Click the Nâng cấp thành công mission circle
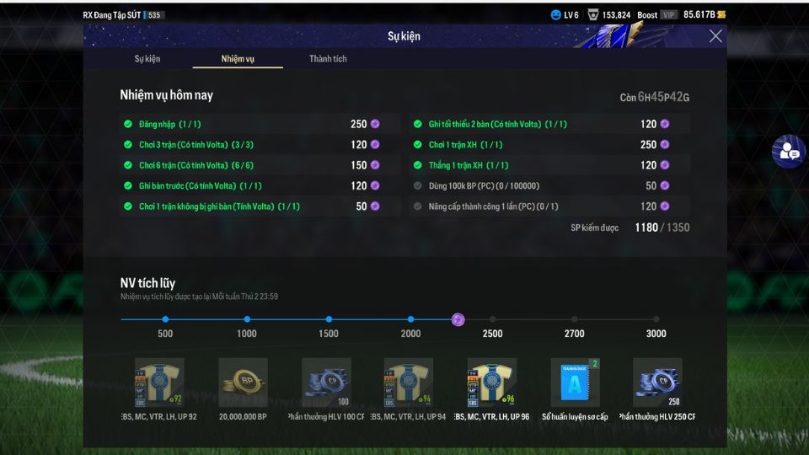 [x=418, y=206]
